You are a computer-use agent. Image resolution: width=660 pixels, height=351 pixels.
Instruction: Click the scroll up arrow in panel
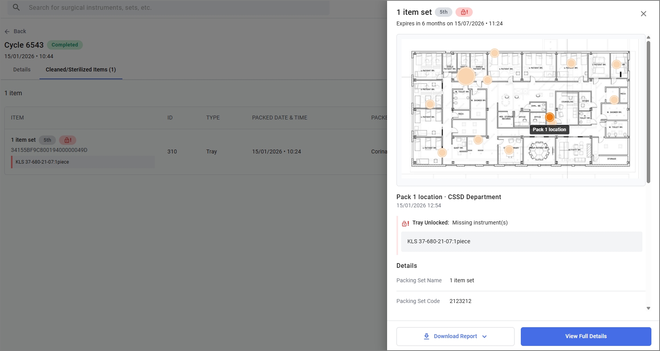(x=648, y=37)
